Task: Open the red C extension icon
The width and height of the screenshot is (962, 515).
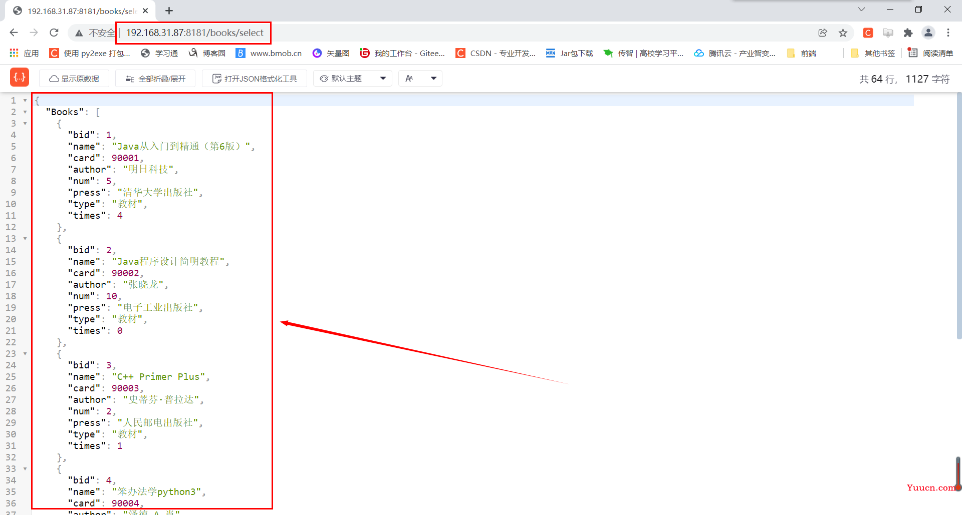Action: [x=868, y=33]
